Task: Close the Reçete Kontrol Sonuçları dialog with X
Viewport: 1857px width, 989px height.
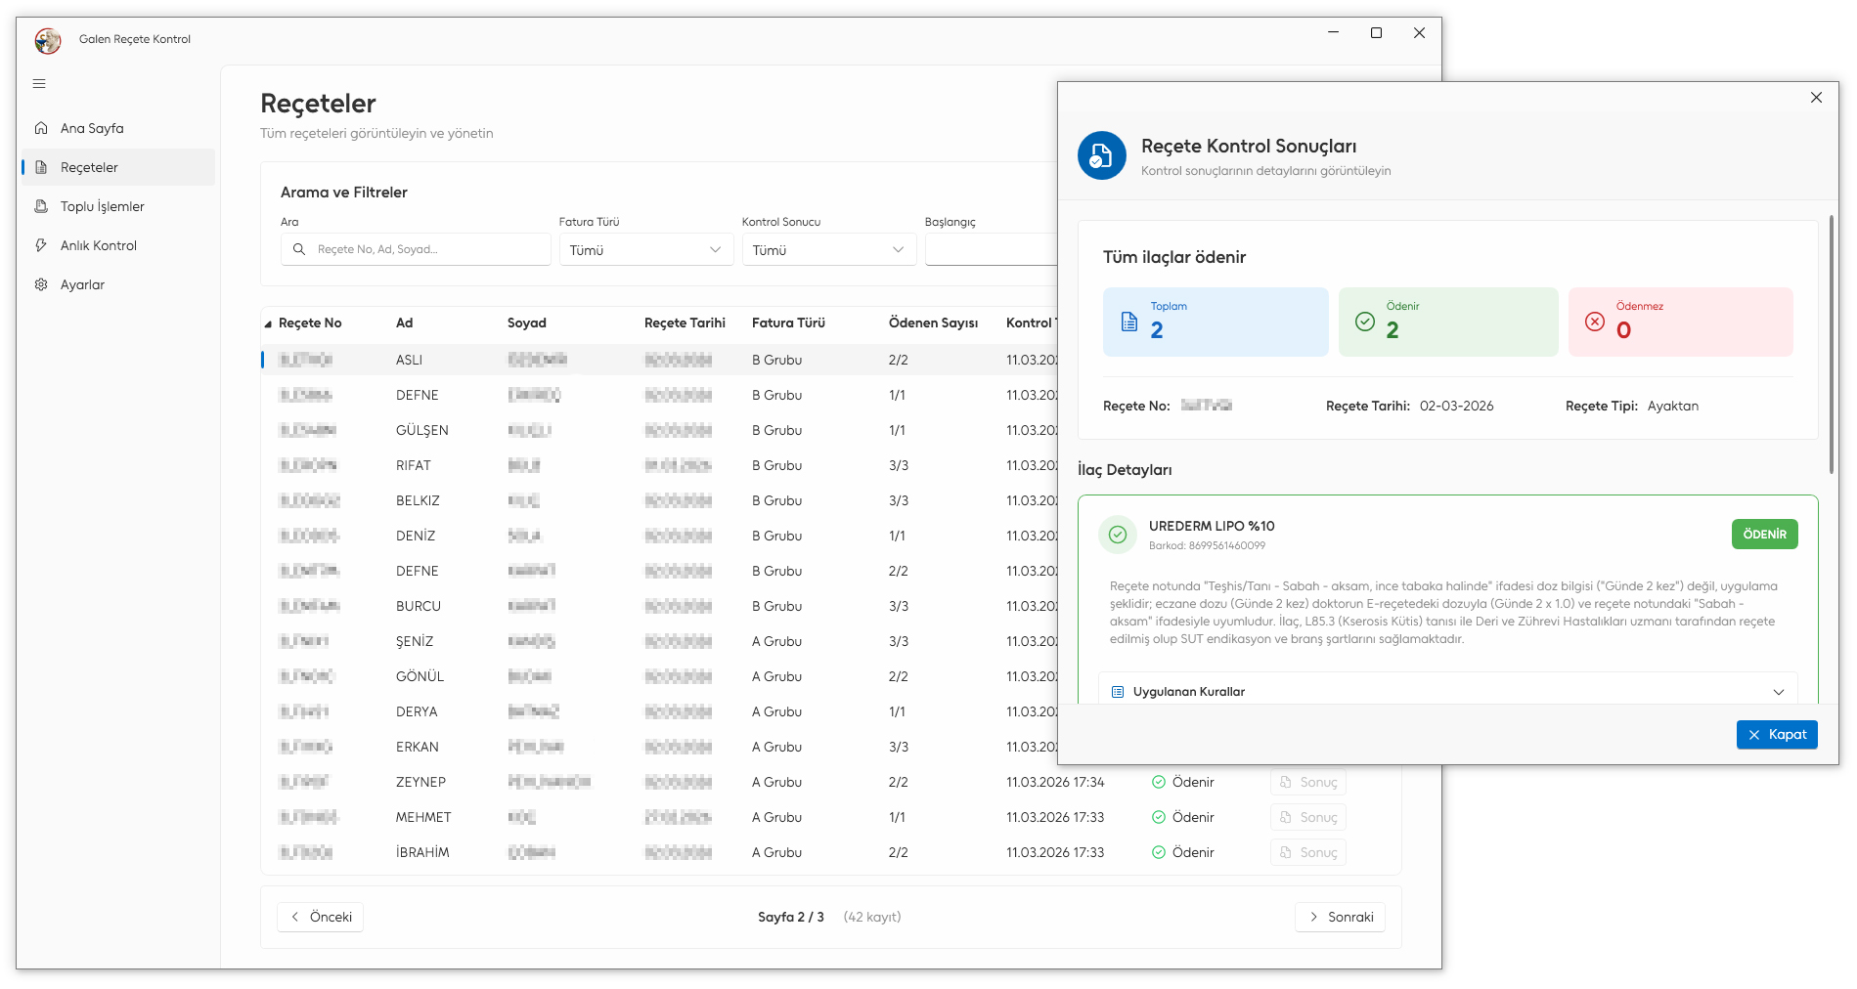Action: coord(1816,98)
